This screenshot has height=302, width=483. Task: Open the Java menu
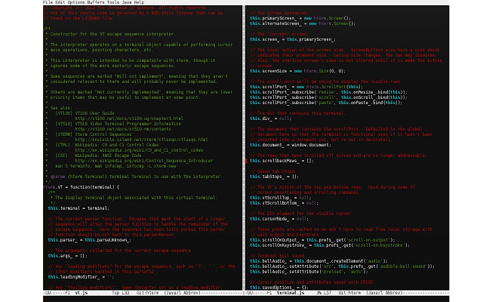(127, 2)
